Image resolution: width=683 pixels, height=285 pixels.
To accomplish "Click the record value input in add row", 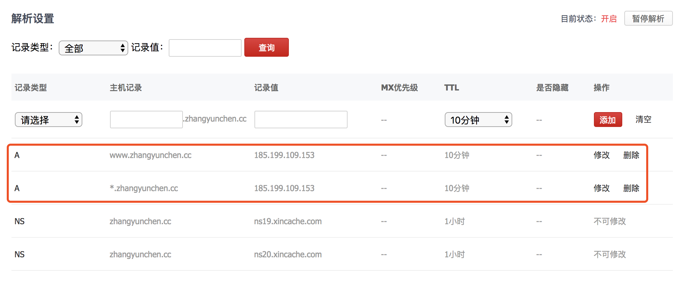I will tap(301, 120).
